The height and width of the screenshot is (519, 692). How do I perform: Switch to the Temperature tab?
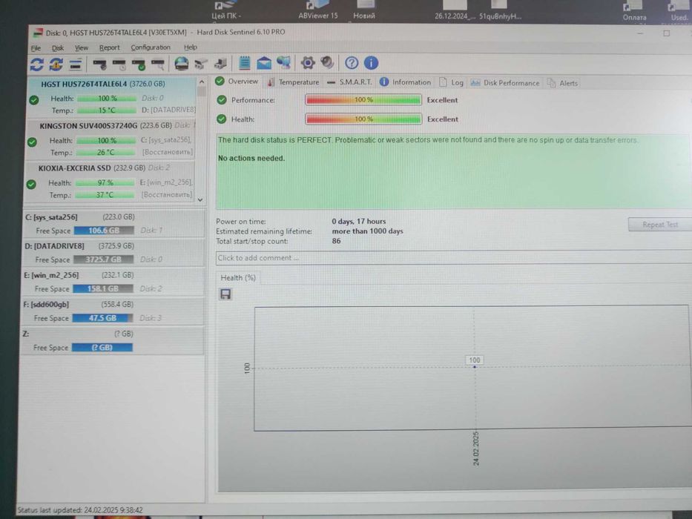point(293,82)
